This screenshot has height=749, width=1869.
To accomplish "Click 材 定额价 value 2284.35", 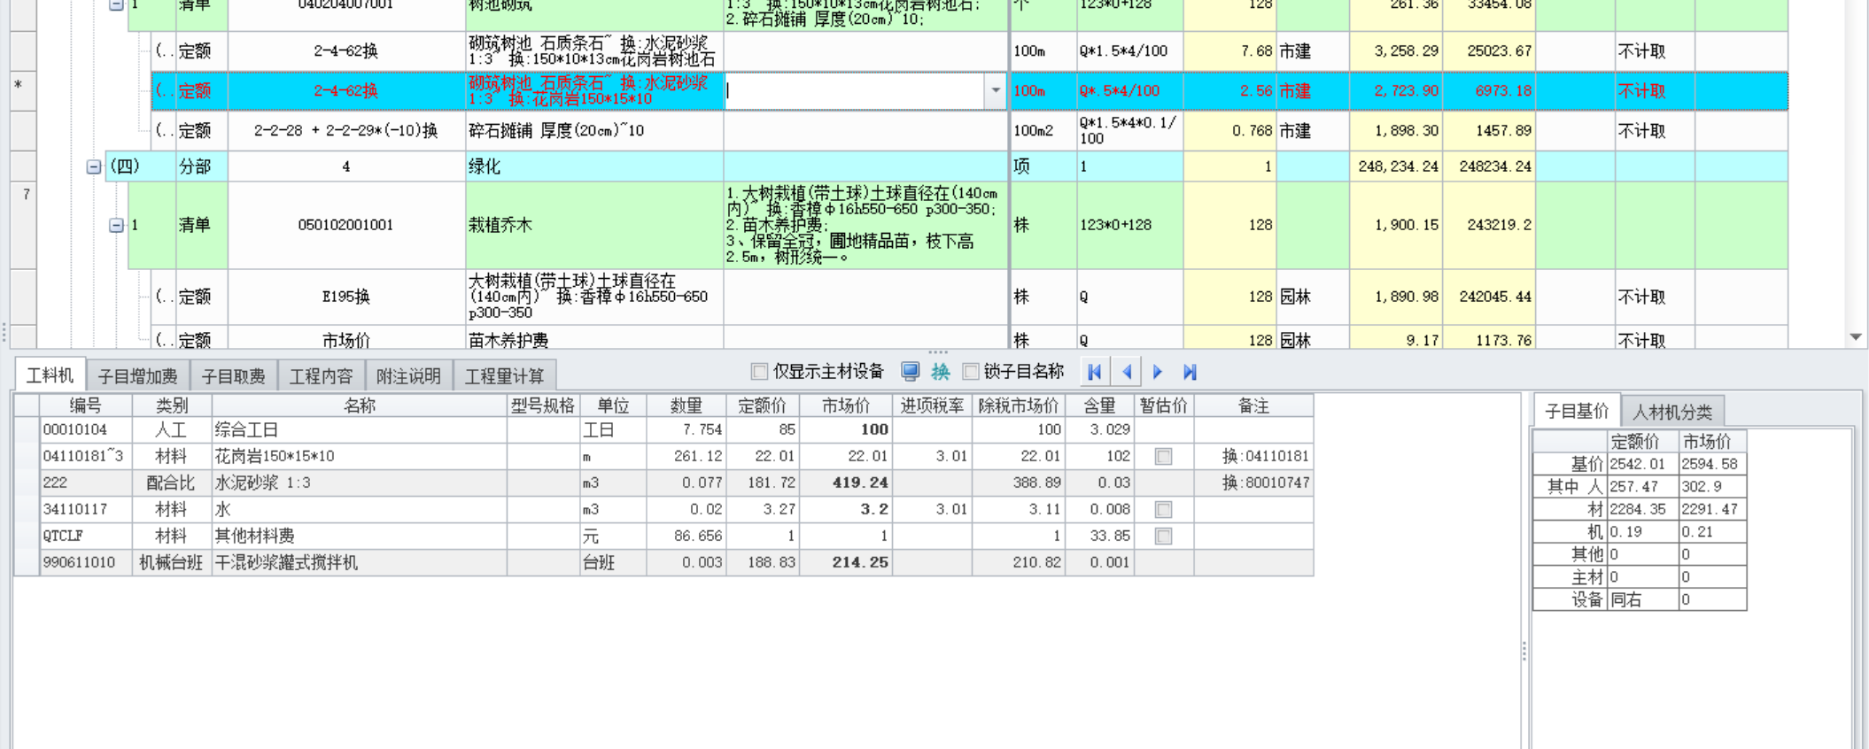I will (1643, 509).
